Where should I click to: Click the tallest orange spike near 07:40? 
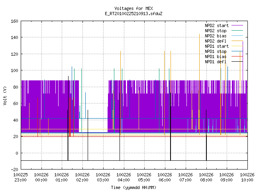tap(199, 84)
